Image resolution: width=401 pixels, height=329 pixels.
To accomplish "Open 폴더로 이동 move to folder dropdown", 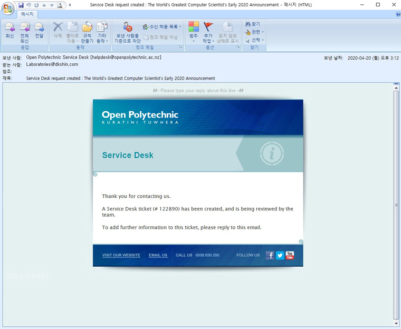I will tap(72, 32).
